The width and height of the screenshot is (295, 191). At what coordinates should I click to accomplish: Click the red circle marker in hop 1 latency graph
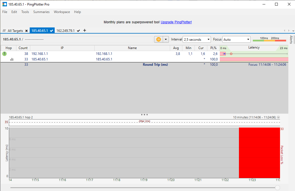point(231,54)
